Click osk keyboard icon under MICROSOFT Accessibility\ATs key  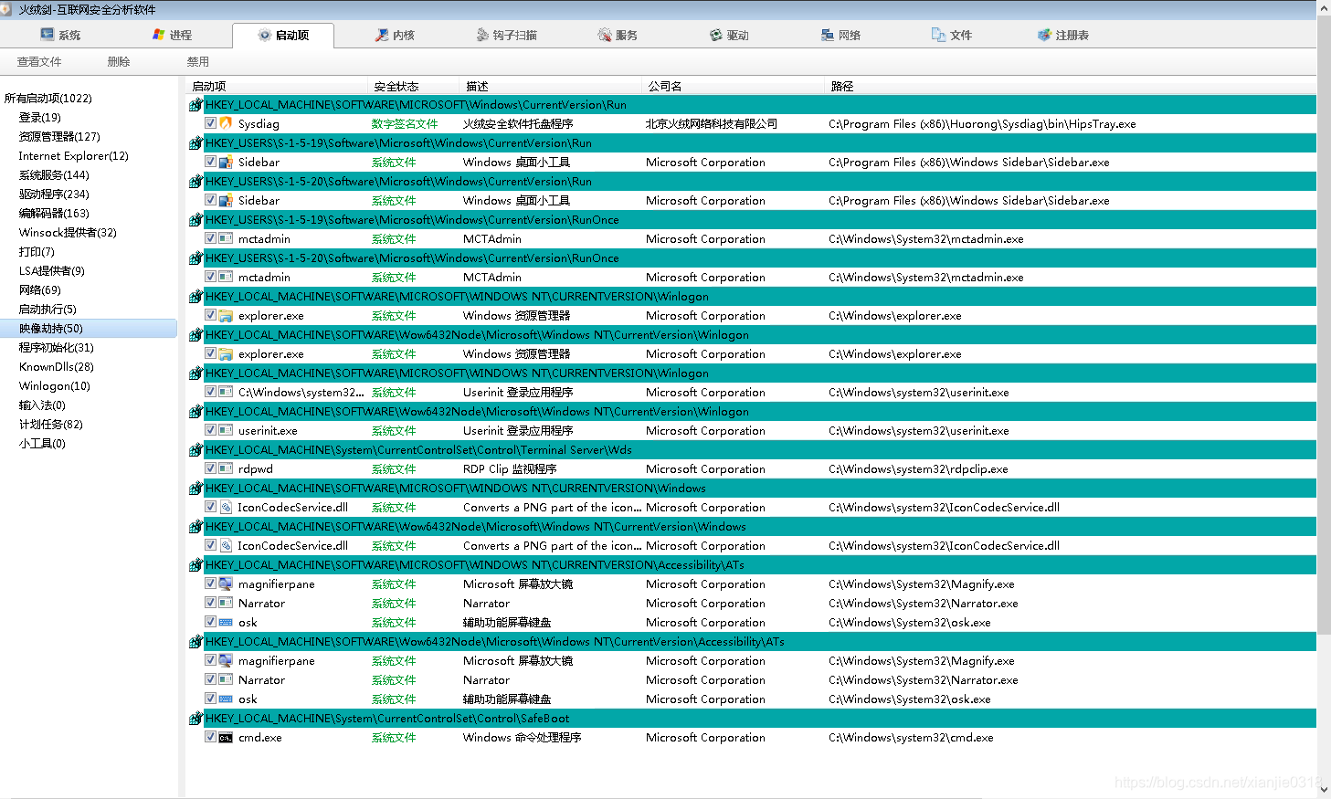pyautogui.click(x=226, y=622)
